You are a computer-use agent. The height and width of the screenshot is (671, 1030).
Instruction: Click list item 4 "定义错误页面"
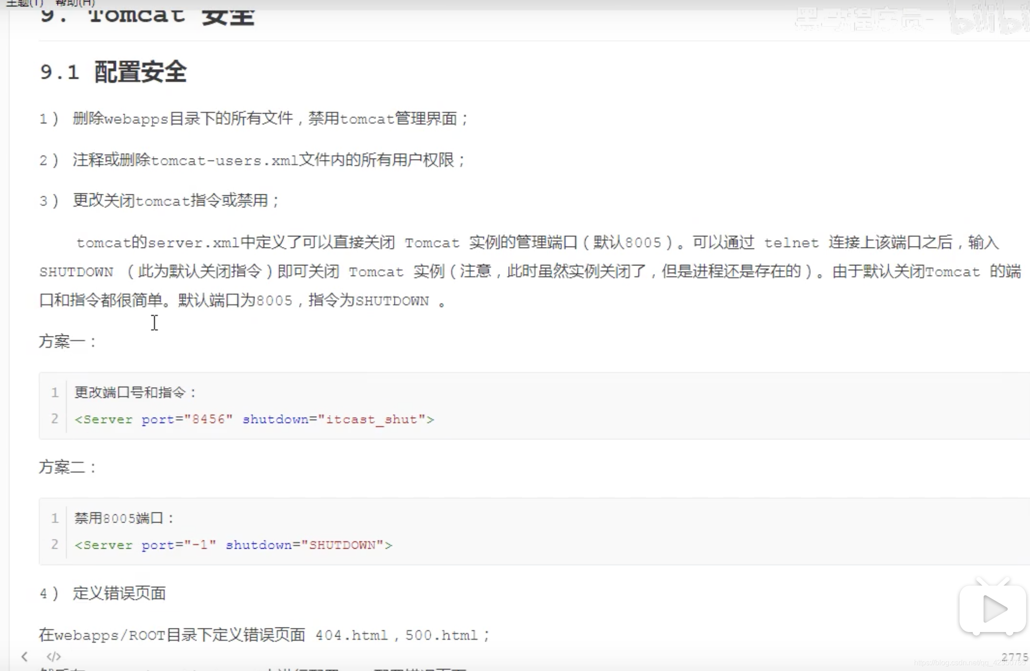click(x=103, y=594)
